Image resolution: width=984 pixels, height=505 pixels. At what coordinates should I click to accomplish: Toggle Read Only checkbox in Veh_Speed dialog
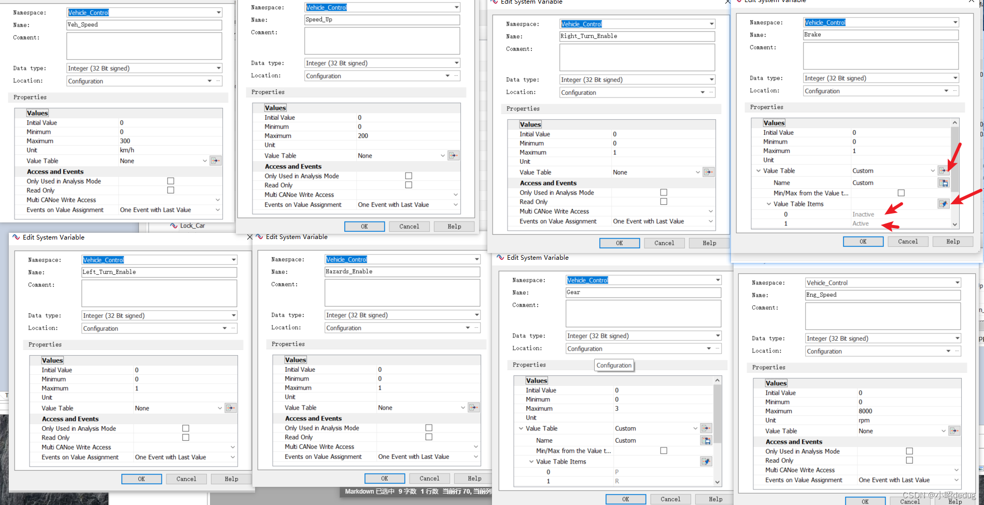pos(171,190)
